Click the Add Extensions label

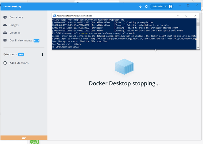(19, 63)
